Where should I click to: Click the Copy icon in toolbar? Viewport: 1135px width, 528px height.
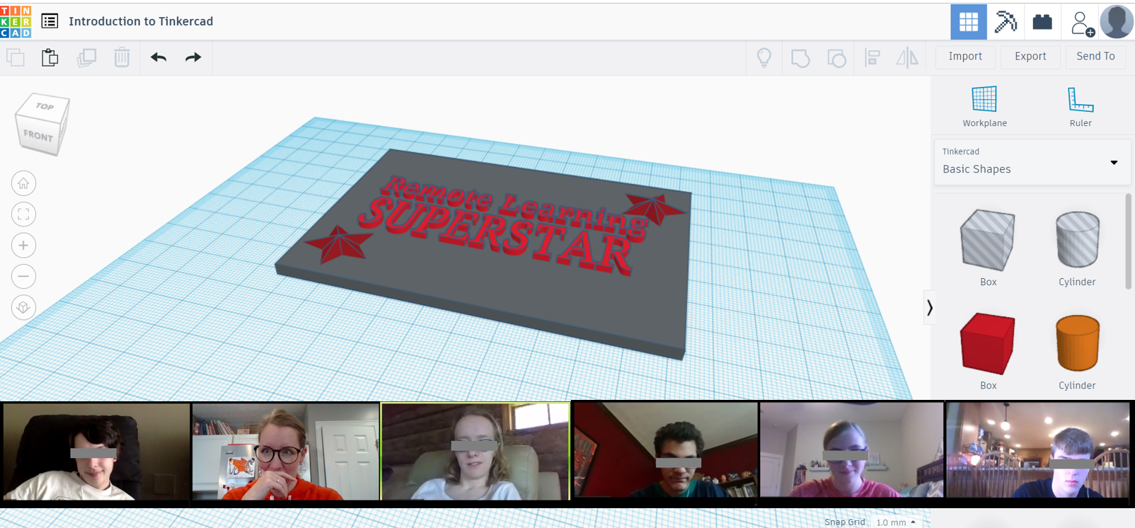[16, 57]
